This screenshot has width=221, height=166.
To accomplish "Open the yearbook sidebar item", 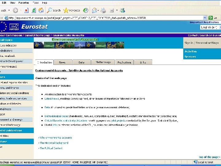I will 8,56.
